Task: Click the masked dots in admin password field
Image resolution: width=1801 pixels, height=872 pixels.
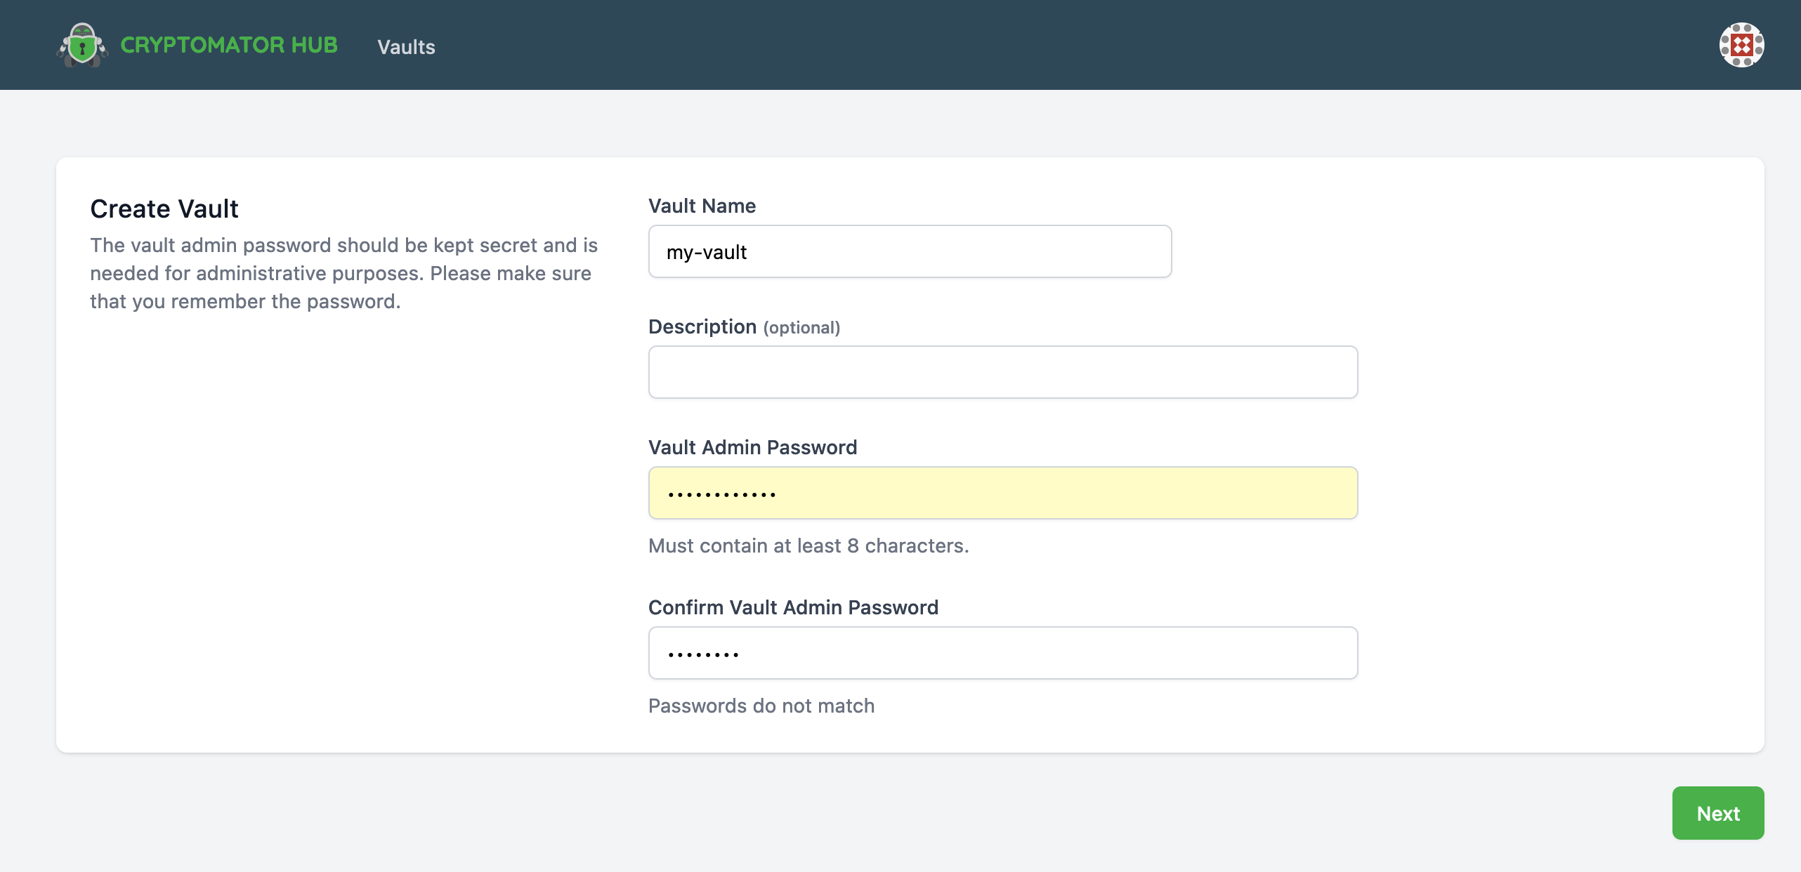Action: [721, 494]
